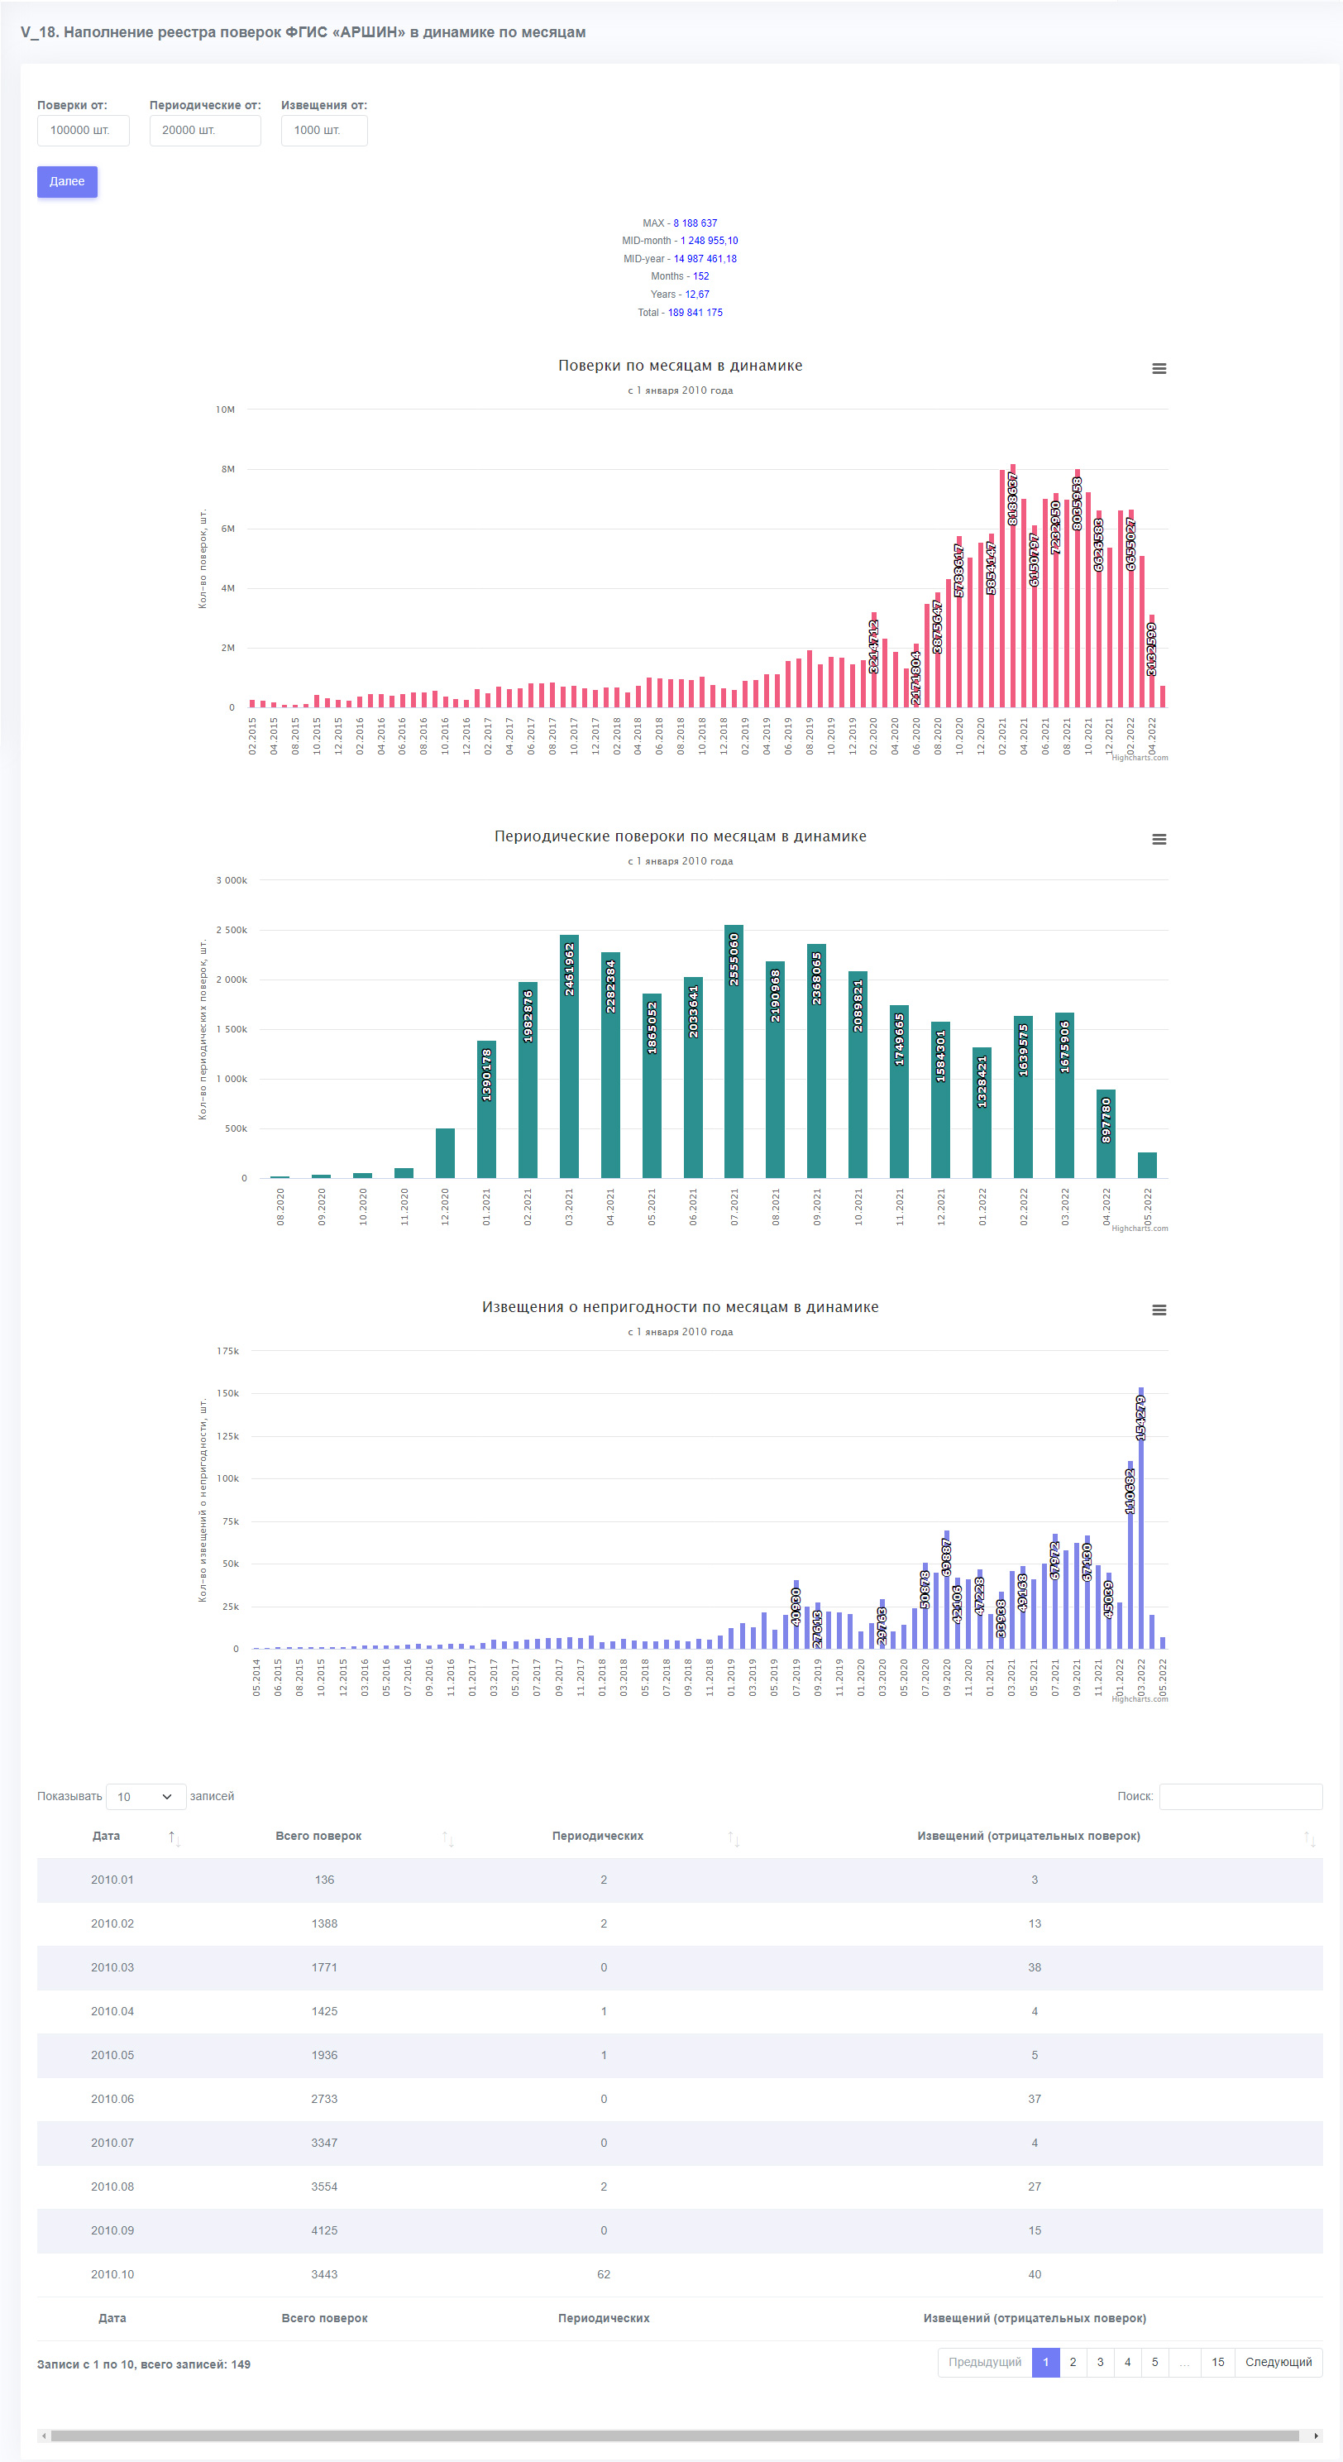Select the 2010.10 date cell
Screen dimensions: 1343x2462
pyautogui.click(x=112, y=2275)
